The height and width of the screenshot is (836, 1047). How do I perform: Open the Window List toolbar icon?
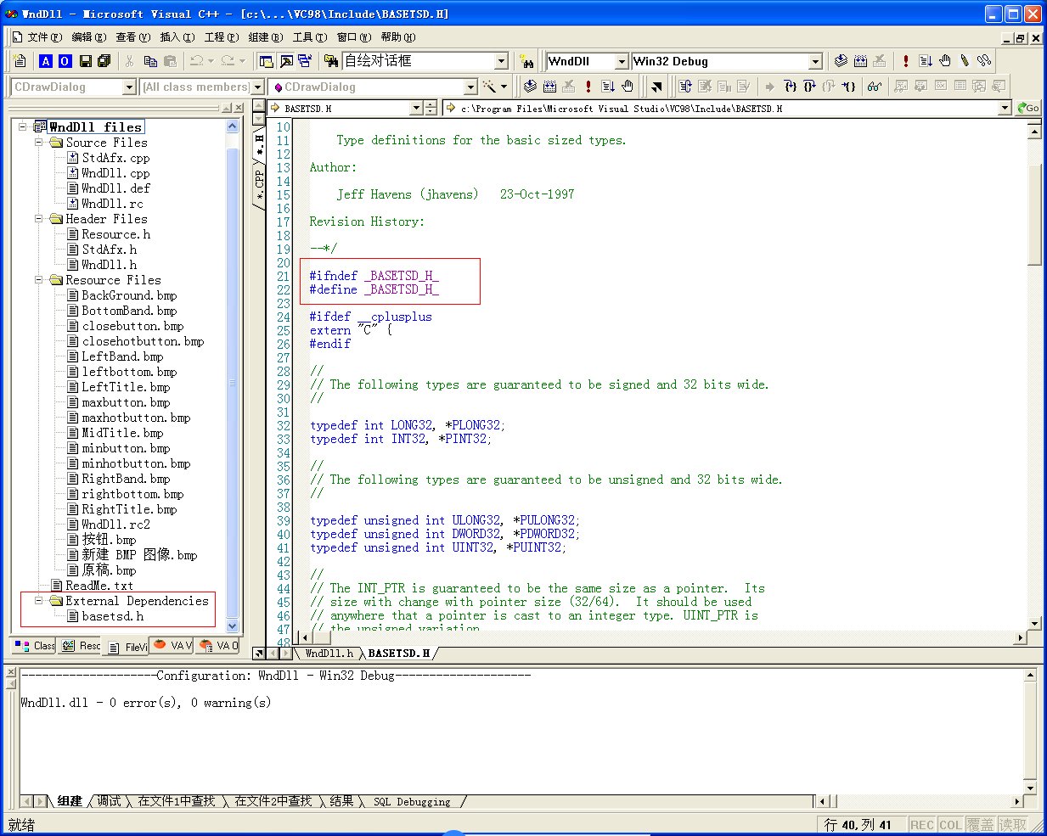click(305, 61)
